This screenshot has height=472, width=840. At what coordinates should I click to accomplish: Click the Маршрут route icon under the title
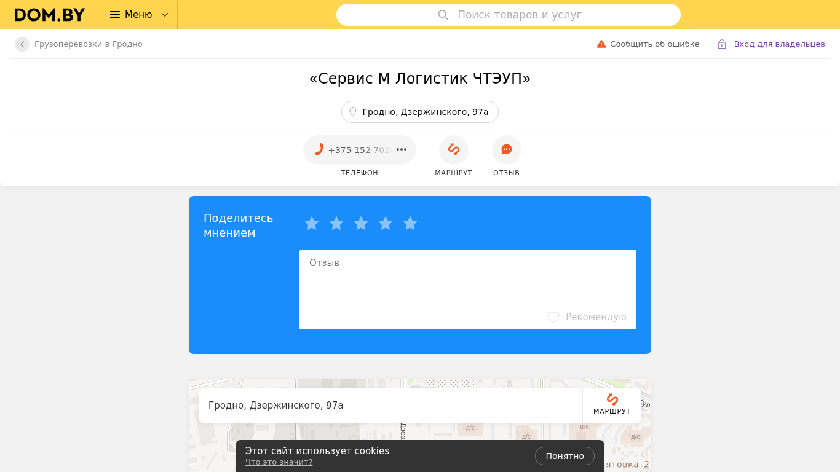(x=454, y=150)
